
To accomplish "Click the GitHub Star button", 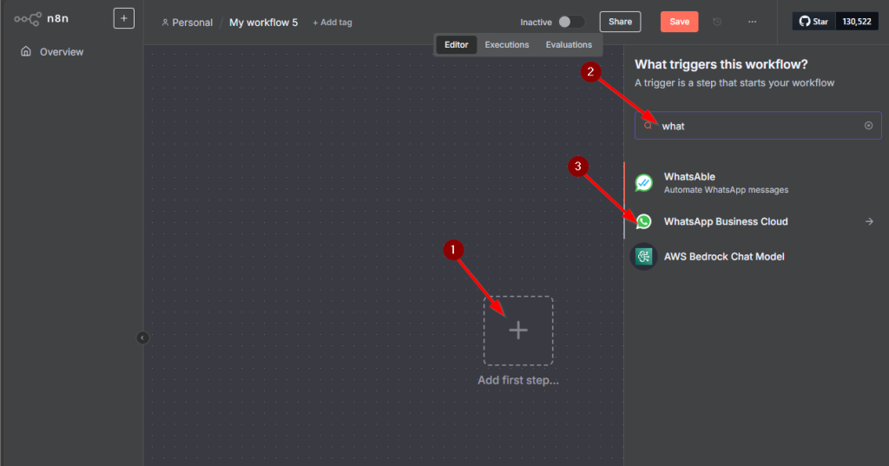I will coord(813,22).
